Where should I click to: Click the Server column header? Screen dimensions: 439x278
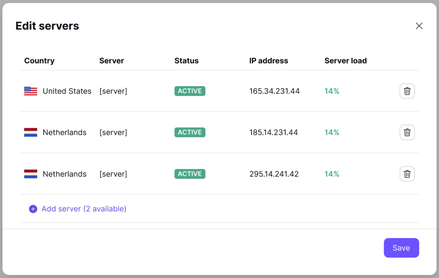(x=111, y=61)
